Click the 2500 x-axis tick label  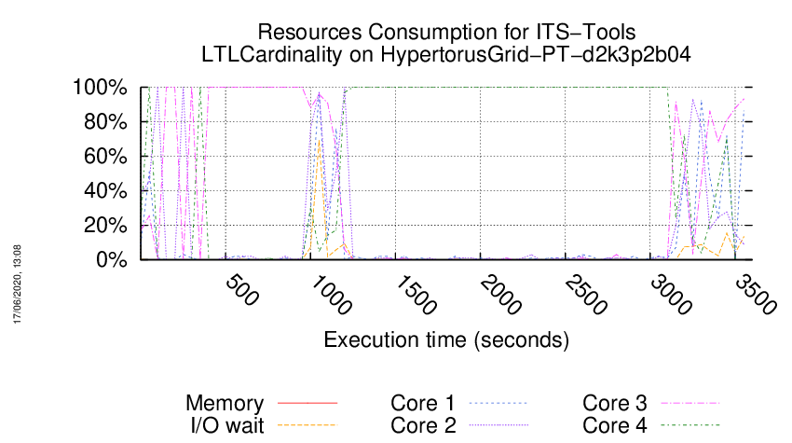pos(585,295)
